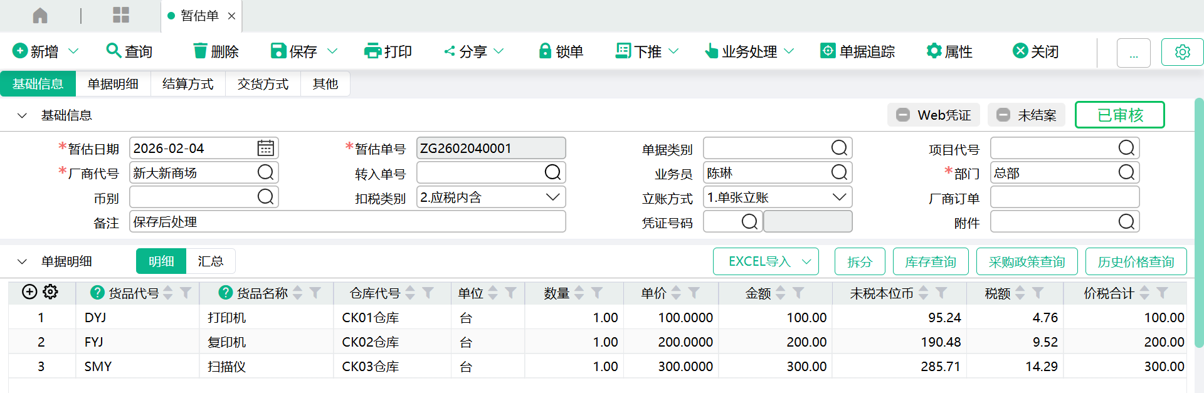Switch to the 交货方式 tab

[x=263, y=84]
